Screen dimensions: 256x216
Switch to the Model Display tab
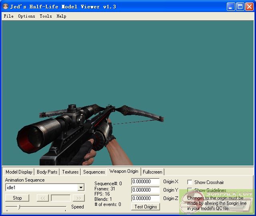tap(19, 172)
